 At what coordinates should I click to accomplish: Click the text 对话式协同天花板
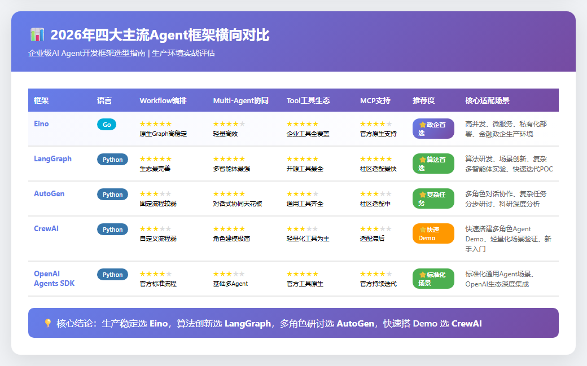click(238, 204)
